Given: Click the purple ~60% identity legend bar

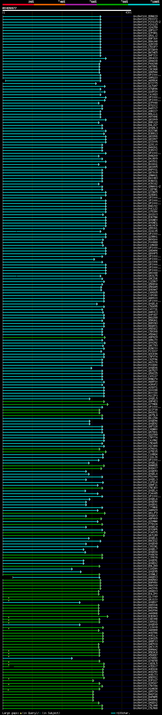Looking at the screenshot, I should coord(81,5).
